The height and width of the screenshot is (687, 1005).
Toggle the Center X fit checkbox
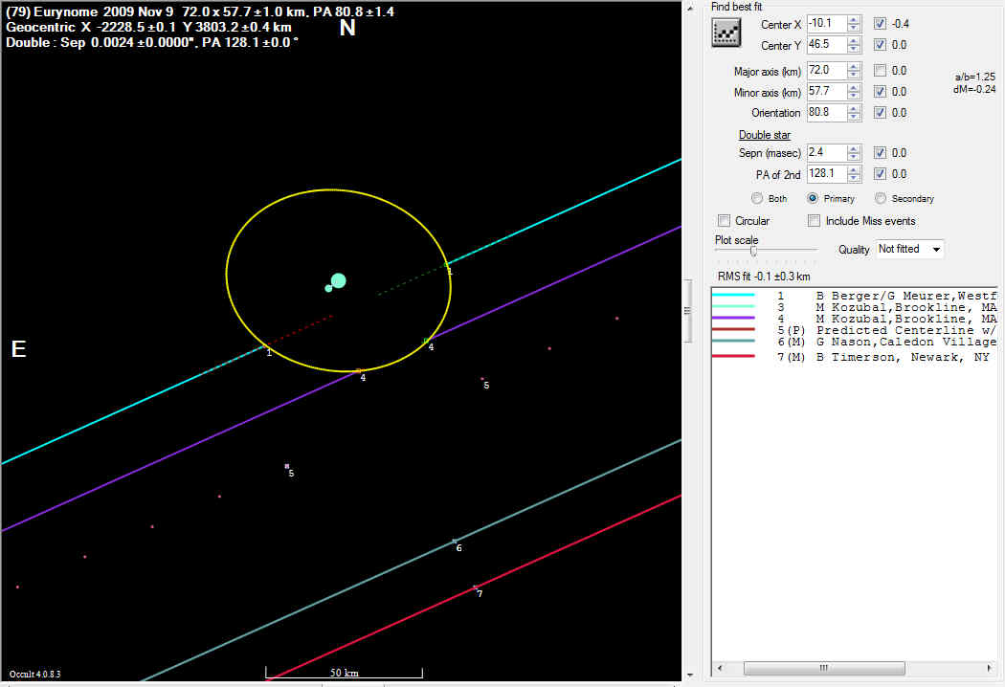point(880,24)
